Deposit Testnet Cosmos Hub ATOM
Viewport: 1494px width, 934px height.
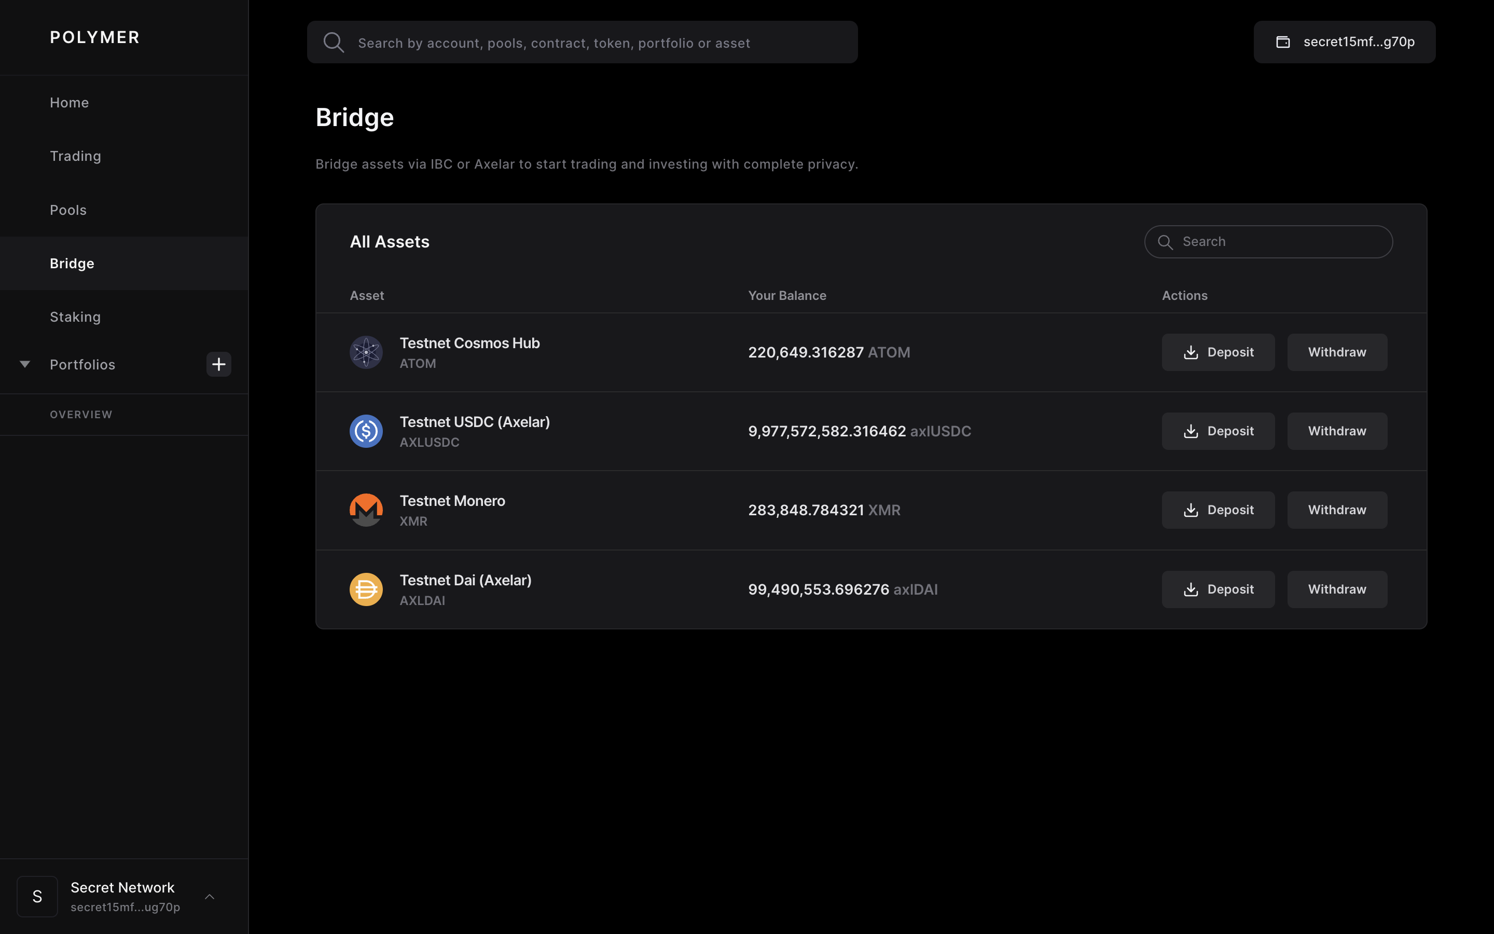coord(1218,352)
